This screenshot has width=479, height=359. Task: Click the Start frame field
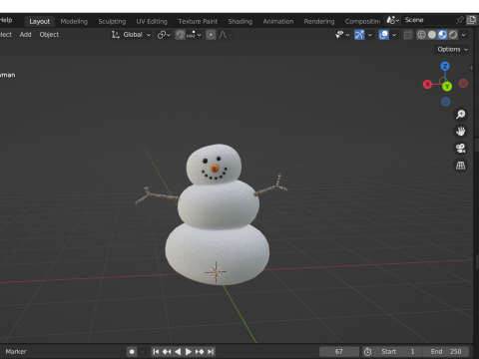click(x=398, y=352)
